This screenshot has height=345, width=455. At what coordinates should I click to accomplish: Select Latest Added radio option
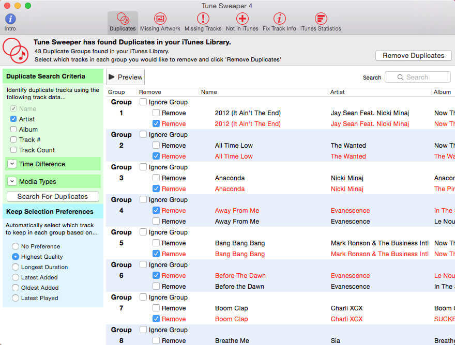point(16,277)
